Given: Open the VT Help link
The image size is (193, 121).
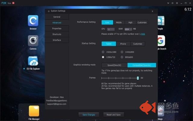Looking at the screenshot, I should coord(143,34).
